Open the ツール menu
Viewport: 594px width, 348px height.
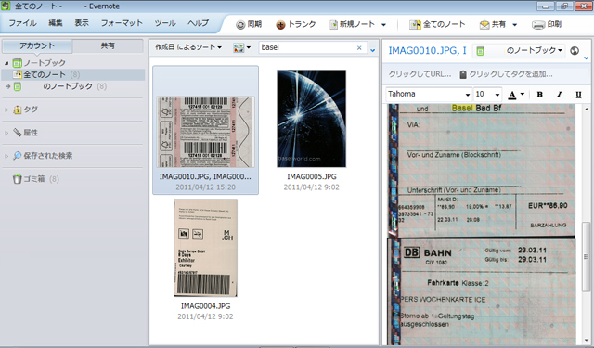point(165,23)
